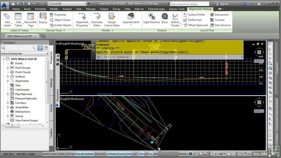Click MODEL space button
This screenshot has height=158, width=281.
pyautogui.click(x=183, y=154)
